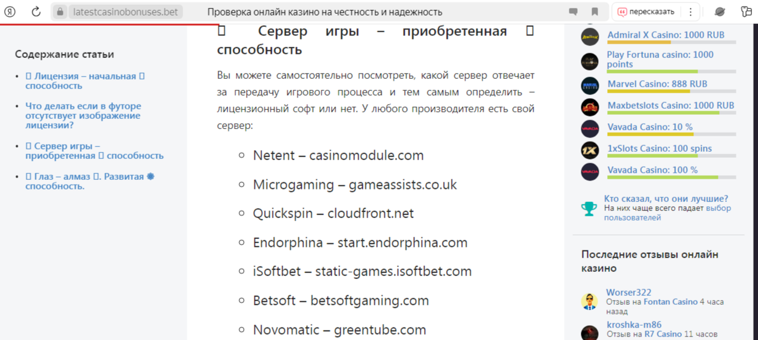Open the padlock site security info
Image resolution: width=758 pixels, height=340 pixels.
pyautogui.click(x=59, y=12)
